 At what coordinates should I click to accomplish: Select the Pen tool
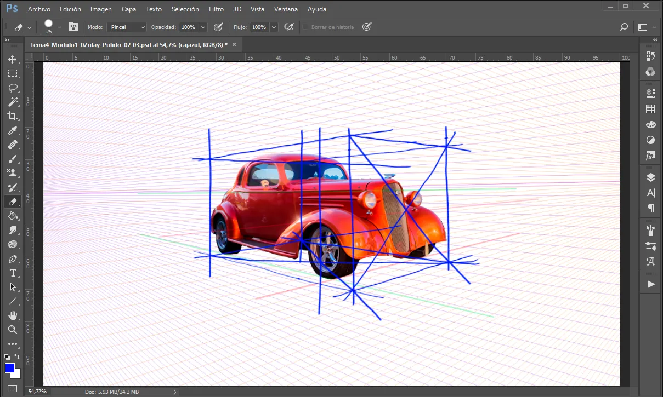tap(13, 258)
